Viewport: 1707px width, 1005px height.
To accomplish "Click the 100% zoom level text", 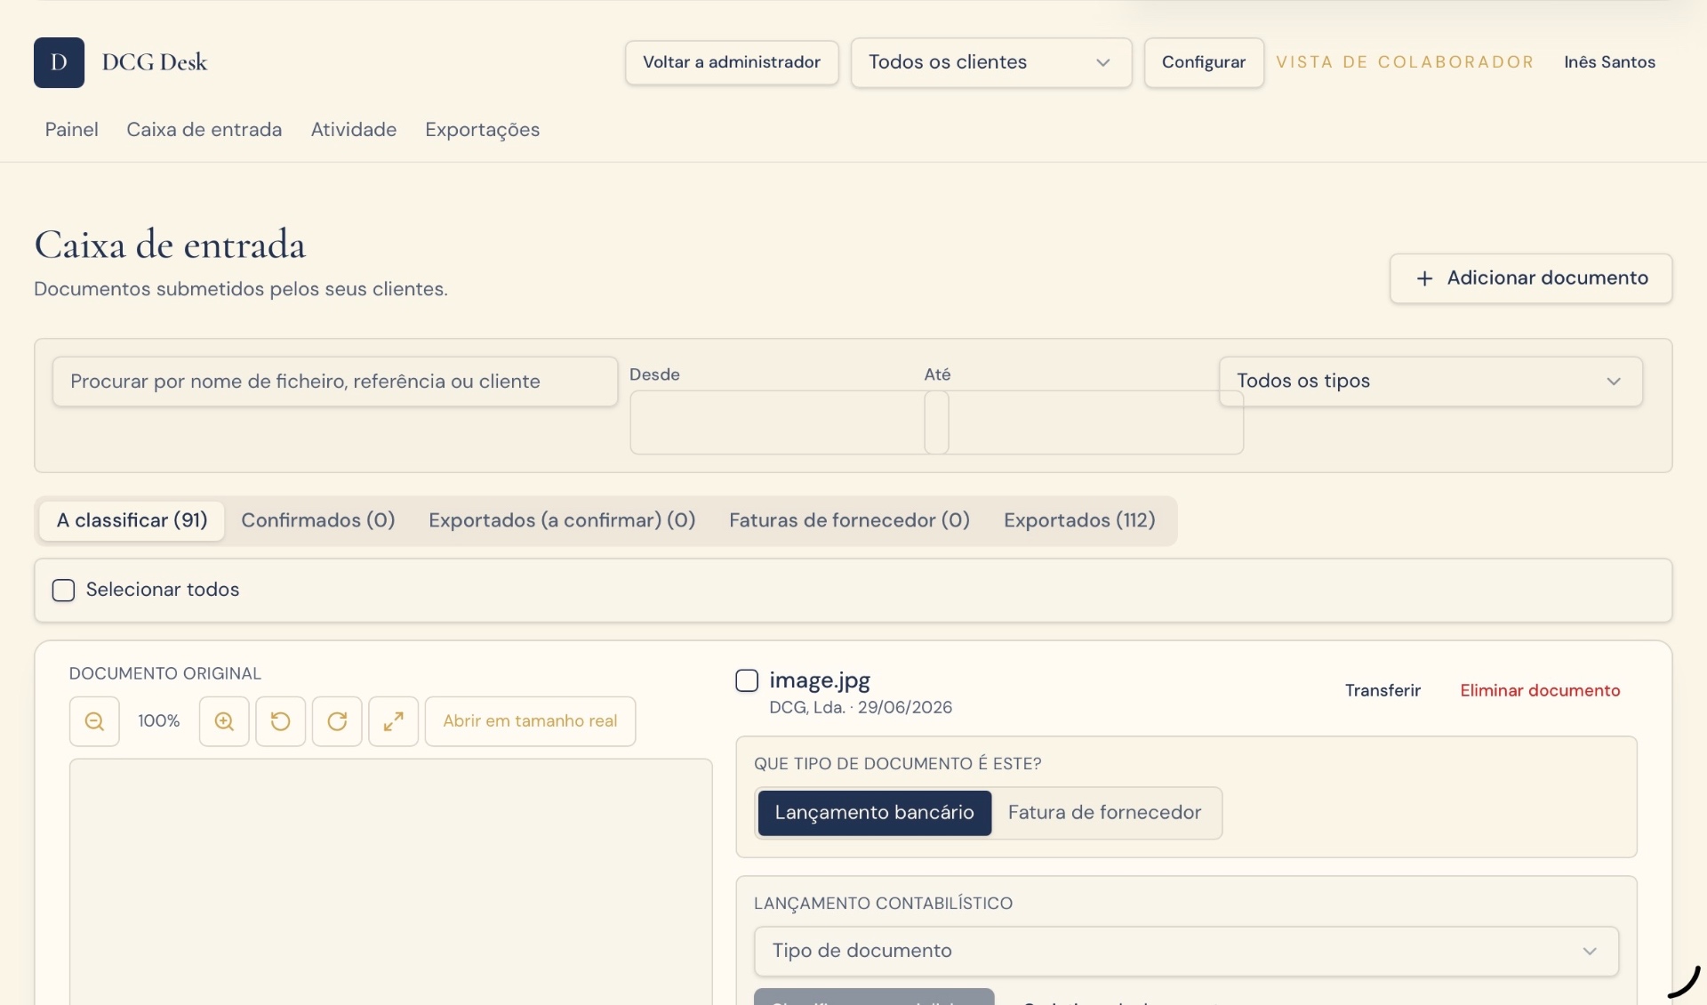I will [159, 721].
